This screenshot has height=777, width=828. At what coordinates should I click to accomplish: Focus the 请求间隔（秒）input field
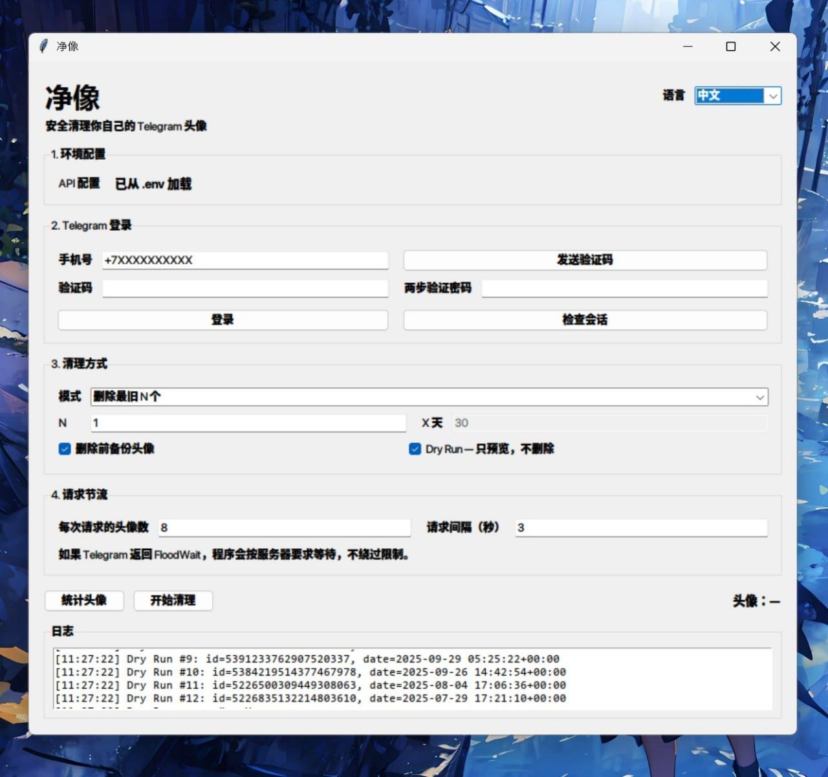pyautogui.click(x=642, y=527)
